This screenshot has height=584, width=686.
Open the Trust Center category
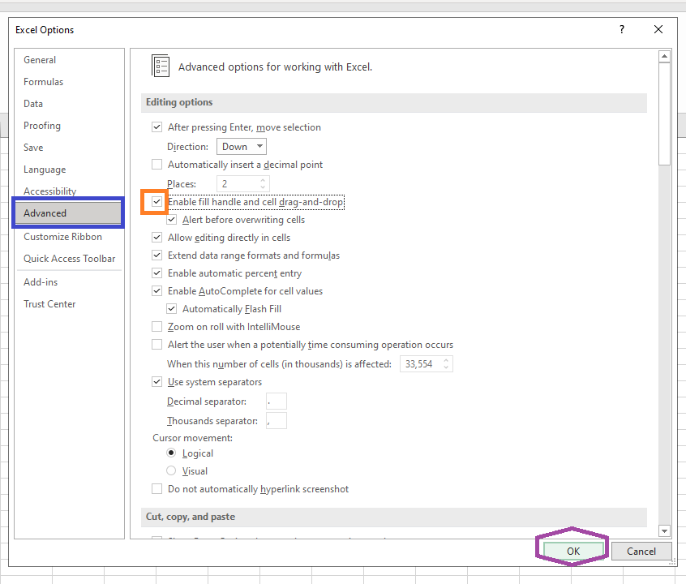coord(49,304)
